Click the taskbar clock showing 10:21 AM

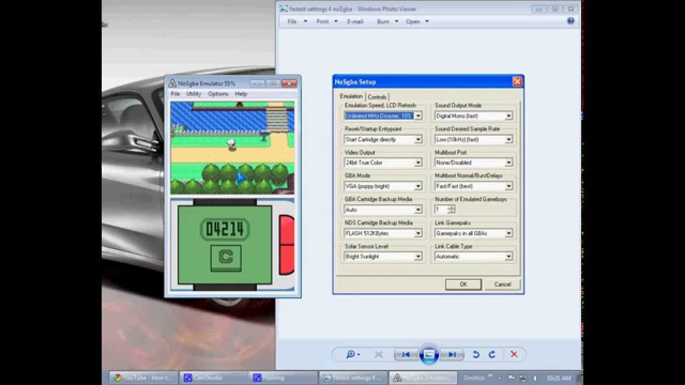coord(559,378)
